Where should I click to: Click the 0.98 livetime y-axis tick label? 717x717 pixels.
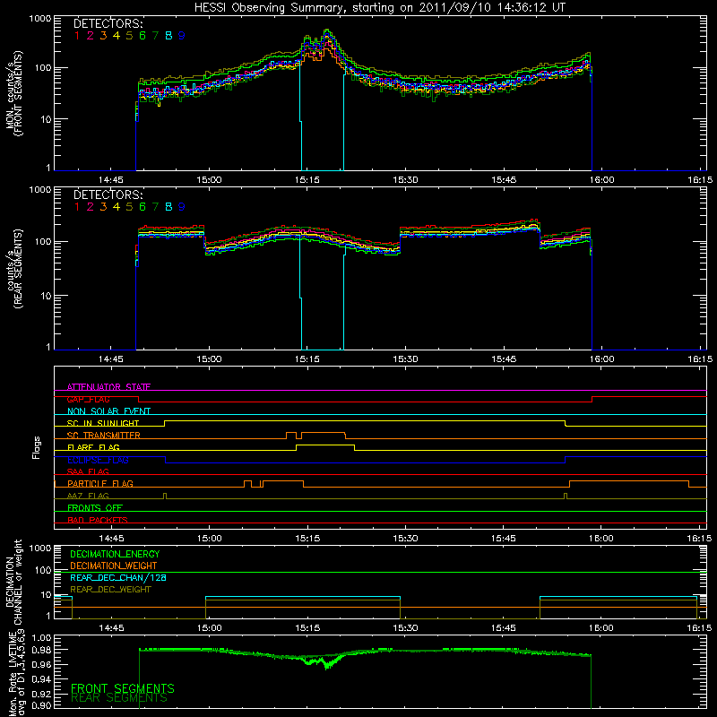pyautogui.click(x=41, y=650)
